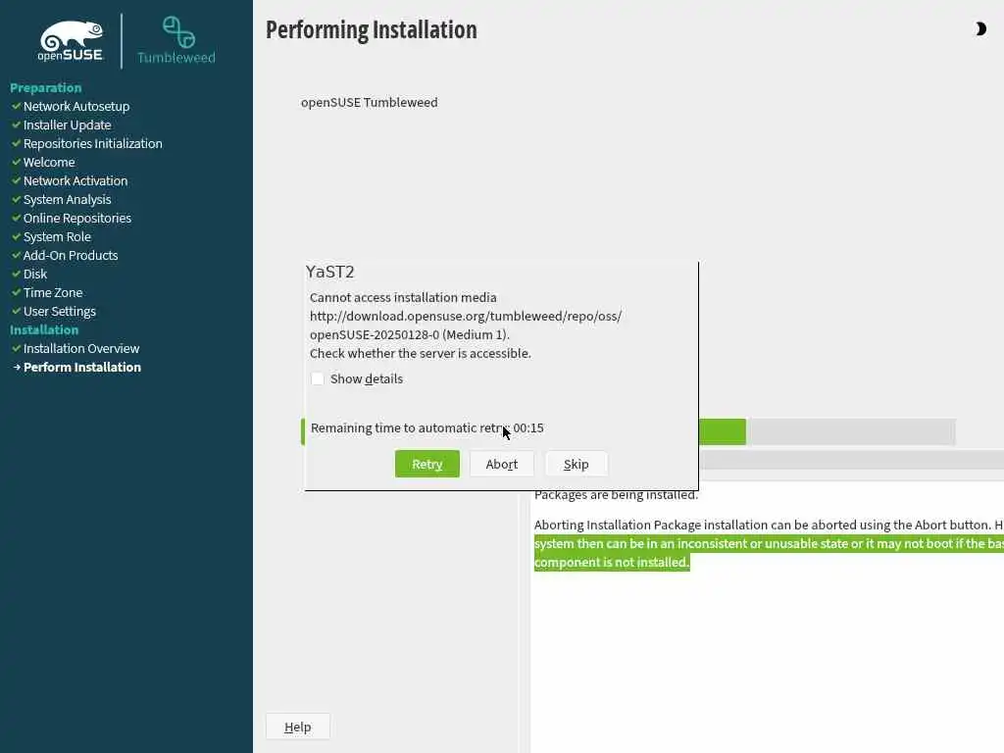1004x753 pixels.
Task: Select the Online Repositories step
Action: tap(77, 218)
